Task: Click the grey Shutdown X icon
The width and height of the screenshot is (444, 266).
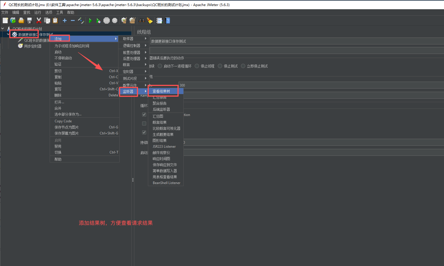Action: (x=115, y=20)
